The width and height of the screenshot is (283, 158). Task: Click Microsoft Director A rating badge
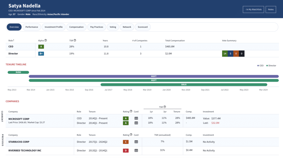126,123
